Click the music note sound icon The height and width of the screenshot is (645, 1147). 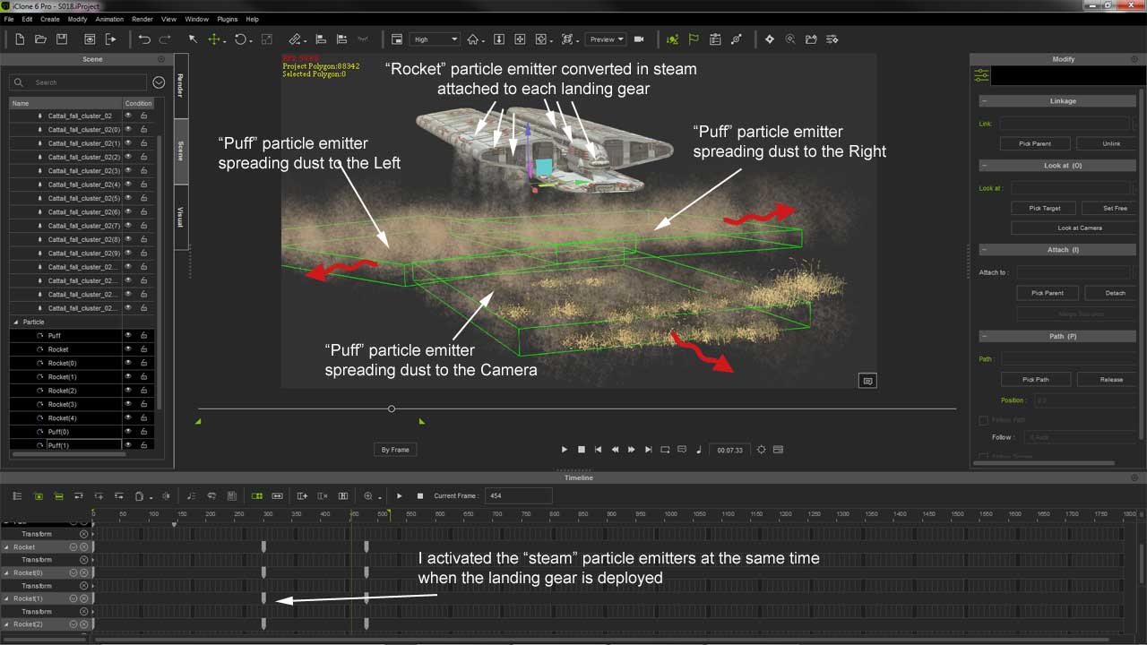coord(699,450)
